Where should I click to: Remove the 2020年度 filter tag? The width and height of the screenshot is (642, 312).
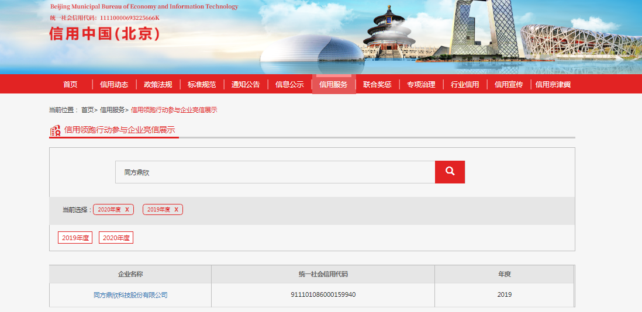[x=127, y=210]
